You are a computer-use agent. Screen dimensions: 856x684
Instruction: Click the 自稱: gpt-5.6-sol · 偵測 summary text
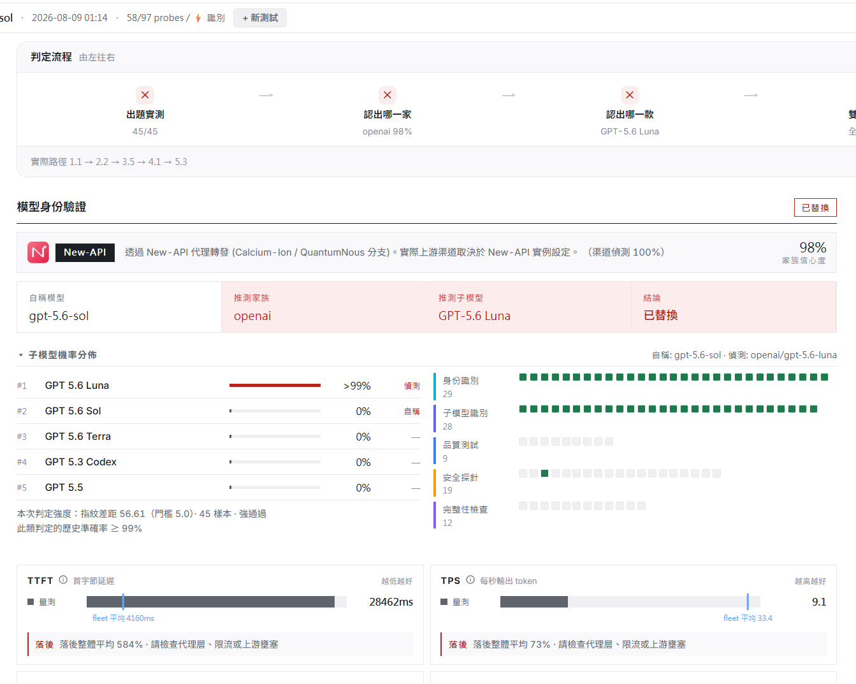[x=744, y=355]
